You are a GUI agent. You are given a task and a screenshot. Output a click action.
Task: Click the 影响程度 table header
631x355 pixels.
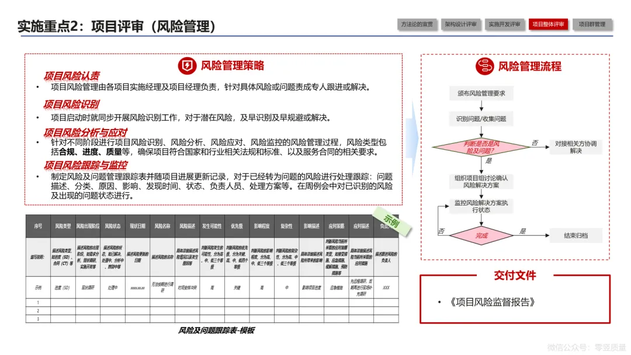[x=262, y=227]
